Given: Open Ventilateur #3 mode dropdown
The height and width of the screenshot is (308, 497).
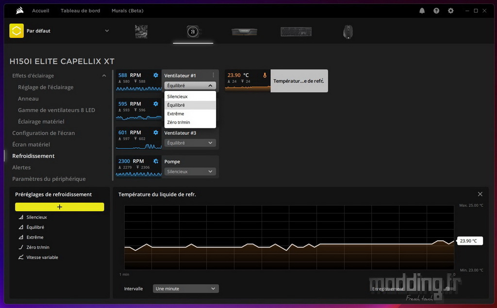Looking at the screenshot, I should click(x=190, y=143).
